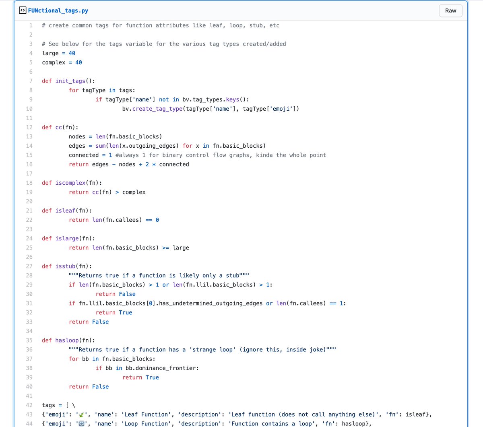Select line number 1

tap(31, 25)
